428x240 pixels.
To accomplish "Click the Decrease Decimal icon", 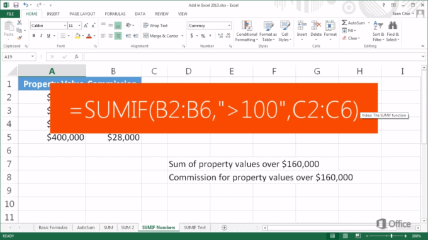I will pyautogui.click(x=228, y=36).
